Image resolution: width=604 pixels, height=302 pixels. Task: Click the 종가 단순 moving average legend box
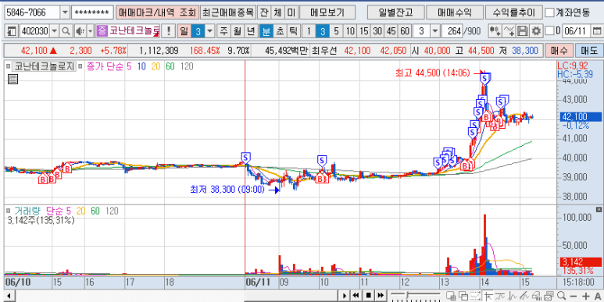[x=80, y=66]
